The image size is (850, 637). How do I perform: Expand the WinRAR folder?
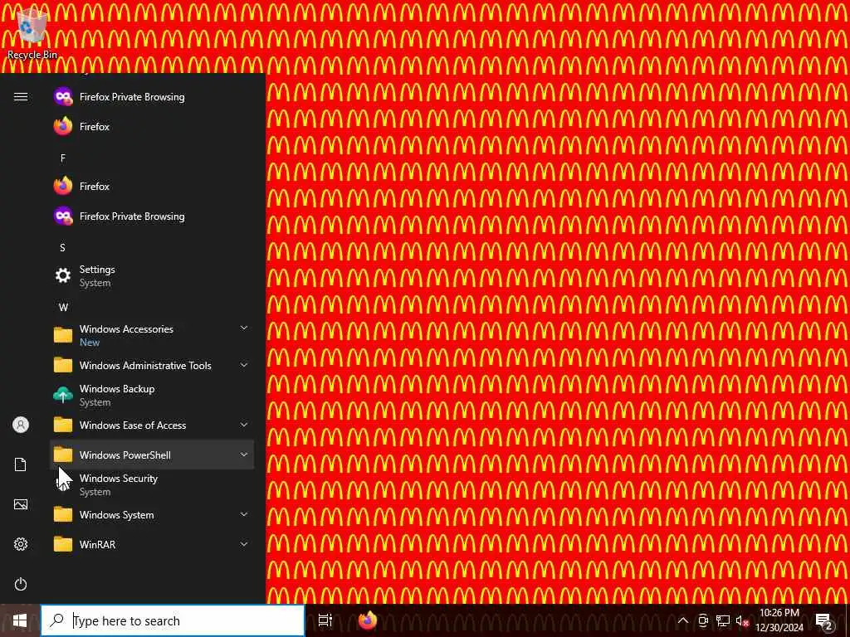pos(152,544)
